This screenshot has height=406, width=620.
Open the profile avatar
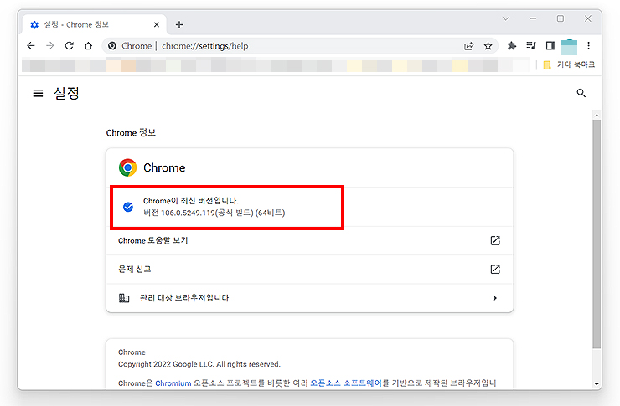coord(569,47)
